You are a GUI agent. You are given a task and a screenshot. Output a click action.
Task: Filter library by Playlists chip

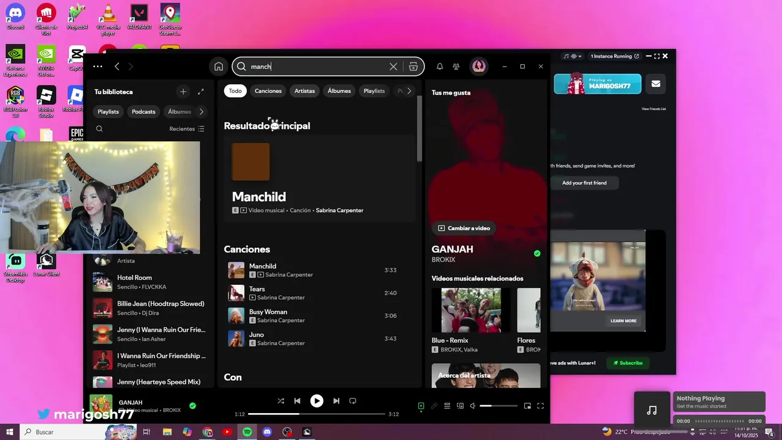click(x=108, y=112)
